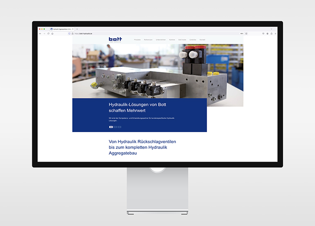The image size is (315, 226).
Task: Click the browser forward arrow
Action: [44, 34]
